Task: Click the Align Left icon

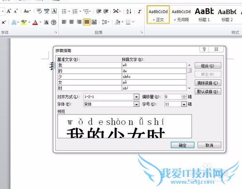Action: coord(64,22)
